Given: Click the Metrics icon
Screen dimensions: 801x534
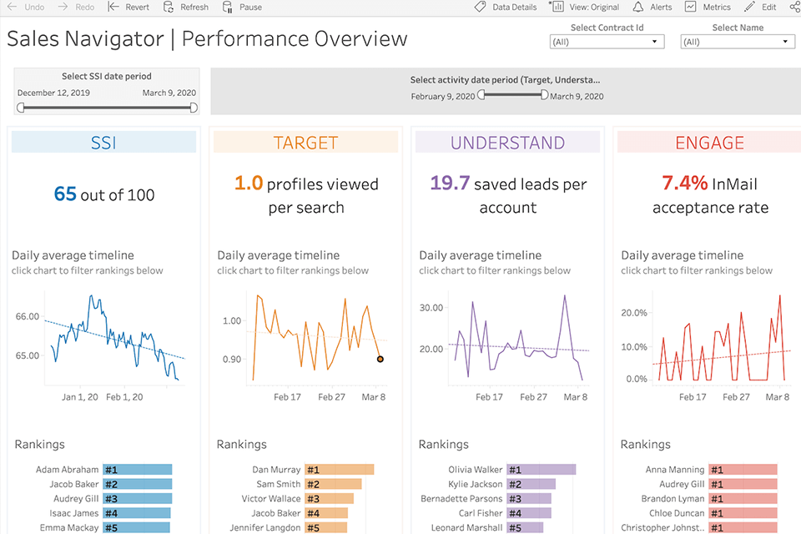Looking at the screenshot, I should click(x=690, y=7).
